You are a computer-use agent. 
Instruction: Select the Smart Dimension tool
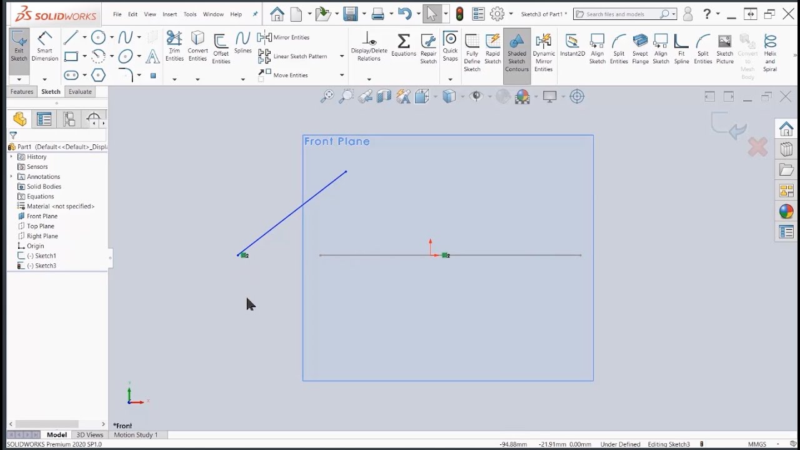click(x=44, y=47)
